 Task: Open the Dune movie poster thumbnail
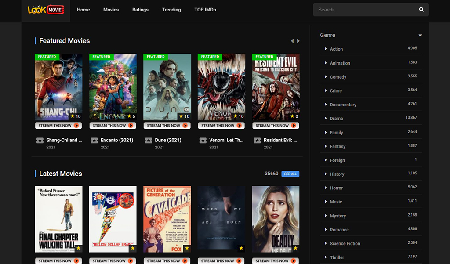[x=167, y=87]
